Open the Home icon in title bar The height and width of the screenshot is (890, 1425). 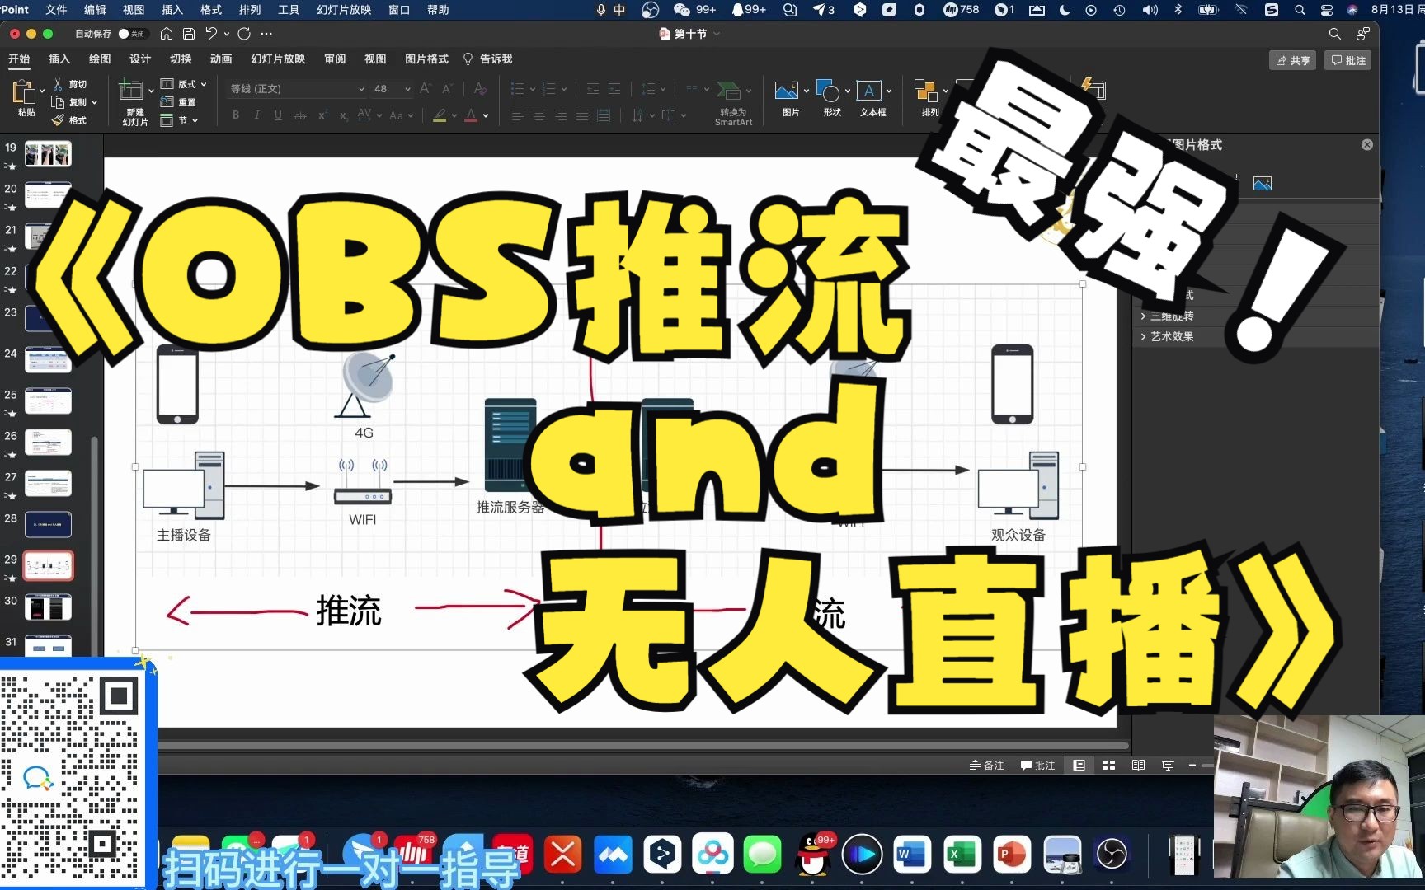[167, 34]
